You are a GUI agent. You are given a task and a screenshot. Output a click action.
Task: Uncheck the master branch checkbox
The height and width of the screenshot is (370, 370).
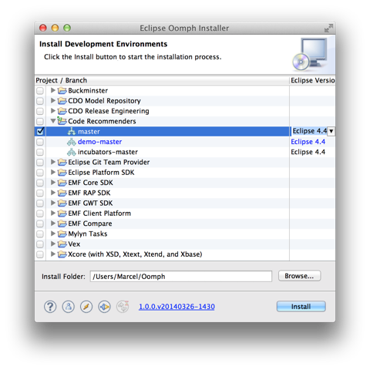coord(40,131)
